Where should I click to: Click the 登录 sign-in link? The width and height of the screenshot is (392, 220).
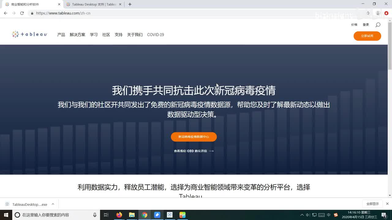(366, 25)
